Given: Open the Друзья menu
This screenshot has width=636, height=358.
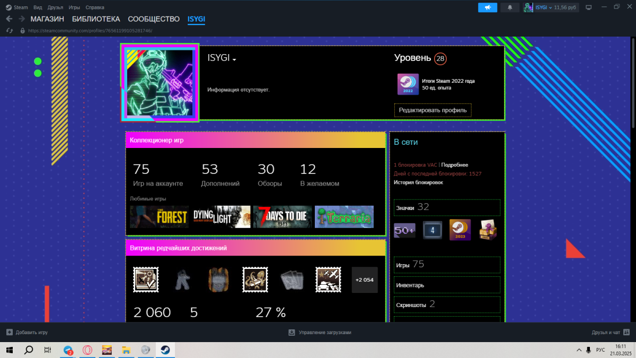Looking at the screenshot, I should pyautogui.click(x=55, y=7).
